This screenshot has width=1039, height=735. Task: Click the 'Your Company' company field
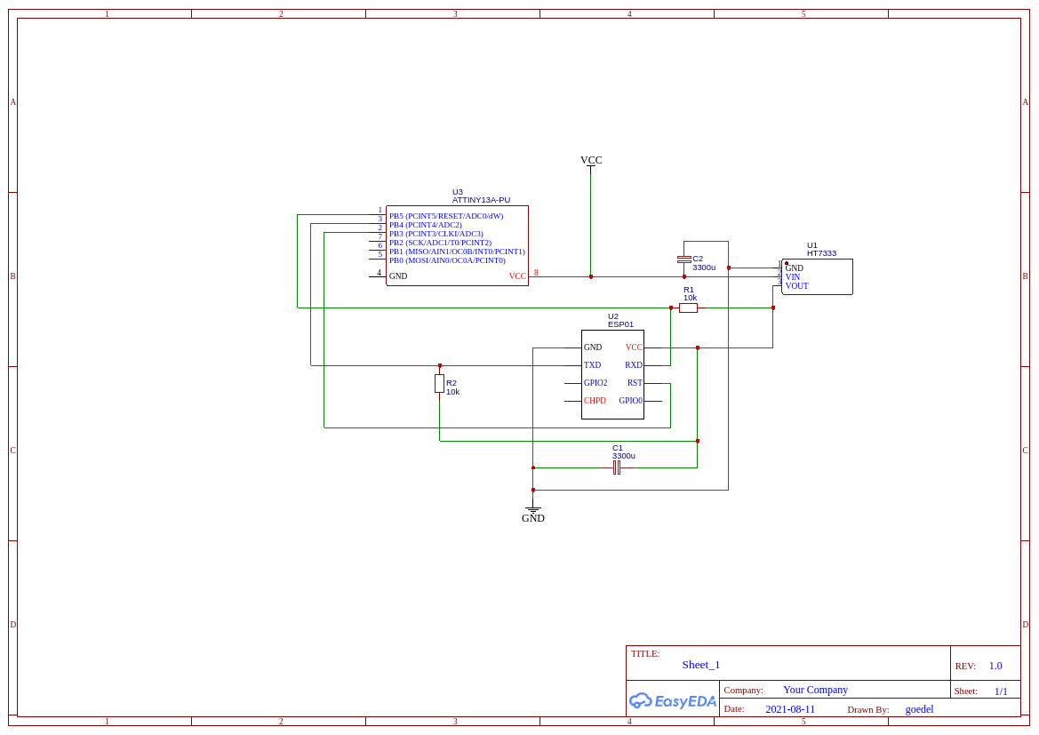pyautogui.click(x=815, y=690)
